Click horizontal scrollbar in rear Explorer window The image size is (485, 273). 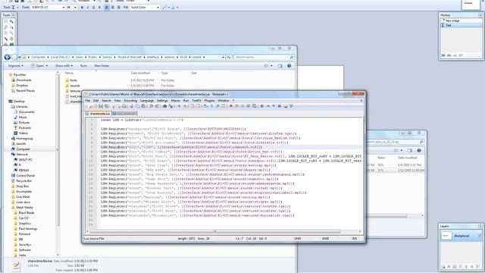(x=386, y=215)
